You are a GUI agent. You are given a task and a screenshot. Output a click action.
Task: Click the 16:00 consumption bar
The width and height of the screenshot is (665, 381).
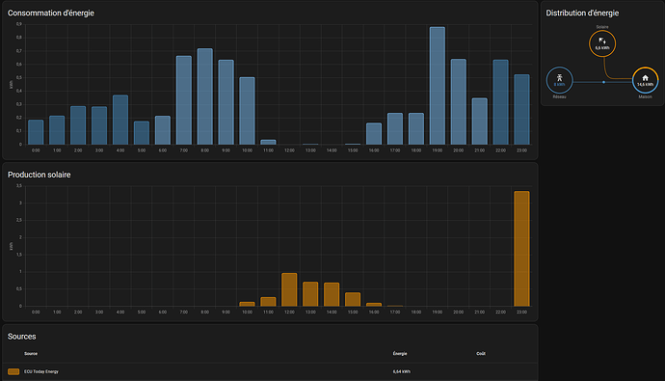pyautogui.click(x=374, y=134)
